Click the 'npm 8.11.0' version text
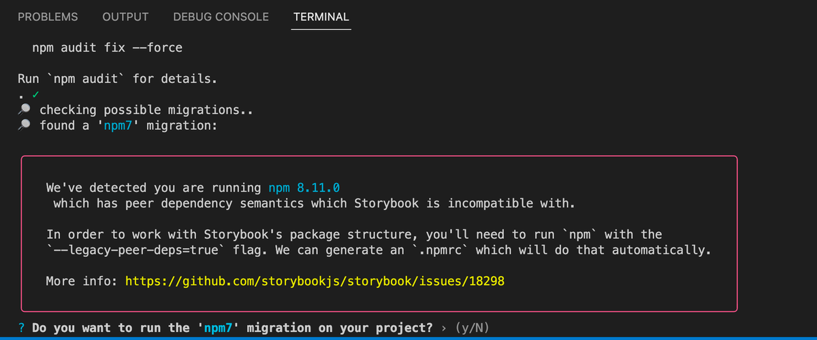The image size is (817, 340). pos(304,188)
